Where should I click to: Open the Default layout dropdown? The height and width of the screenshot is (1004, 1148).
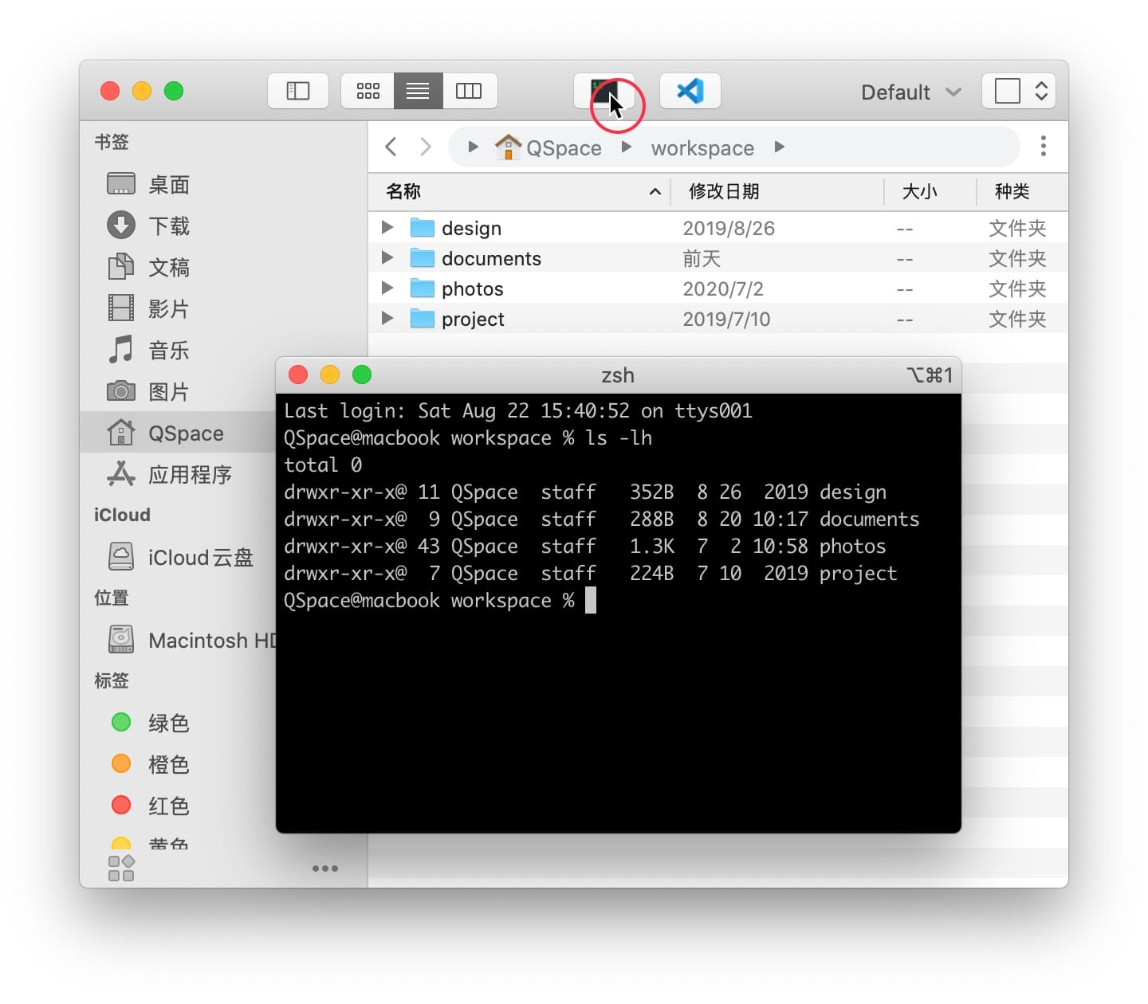pyautogui.click(x=909, y=92)
